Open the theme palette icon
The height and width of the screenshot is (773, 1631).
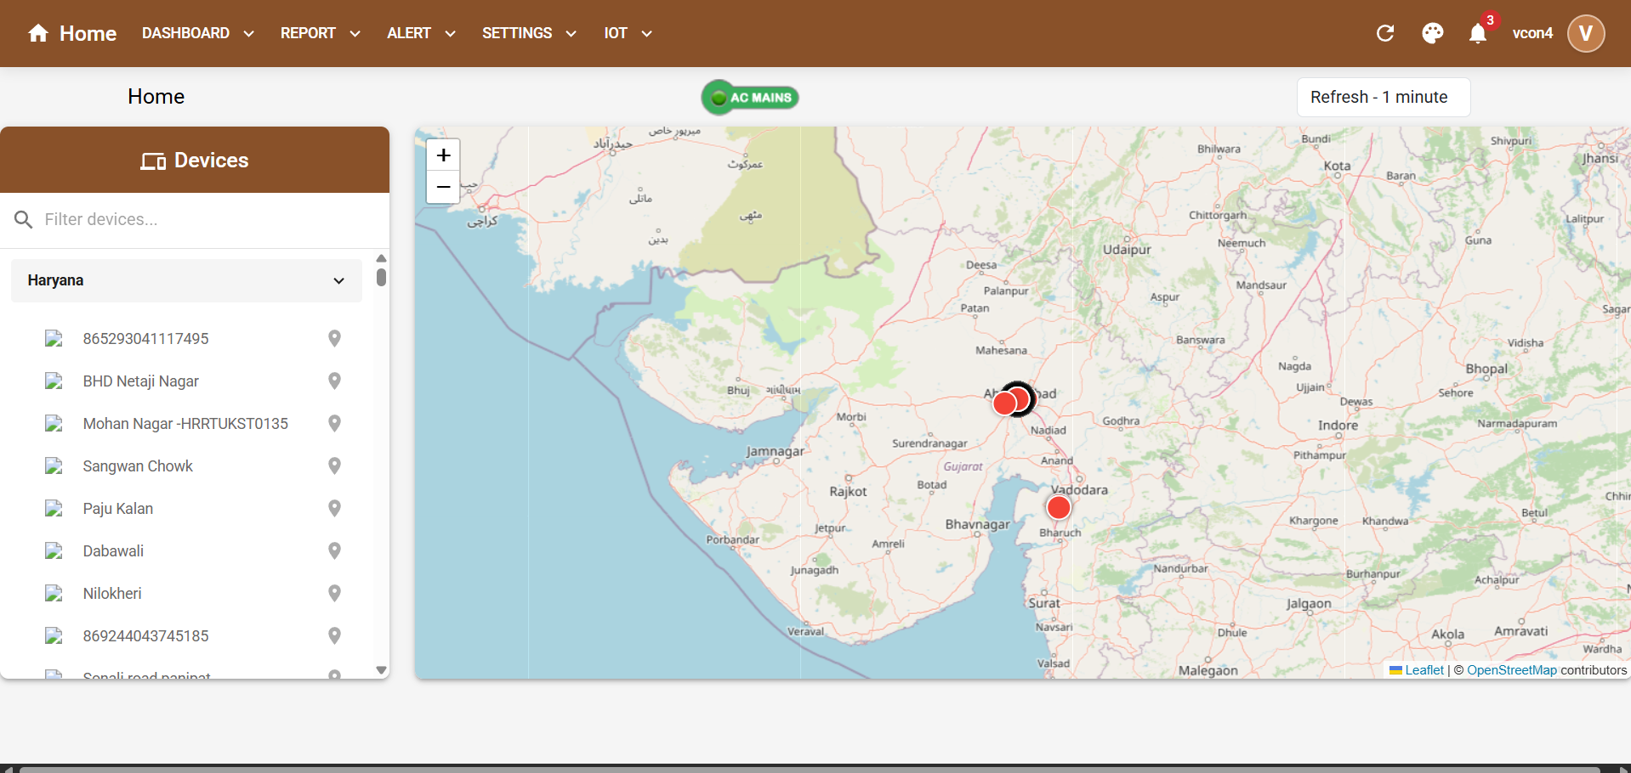[1433, 33]
